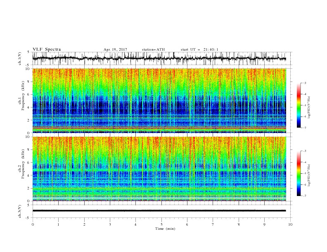Click time tick label "6" on time axis
The height and width of the screenshot is (252, 327).
[187, 224]
